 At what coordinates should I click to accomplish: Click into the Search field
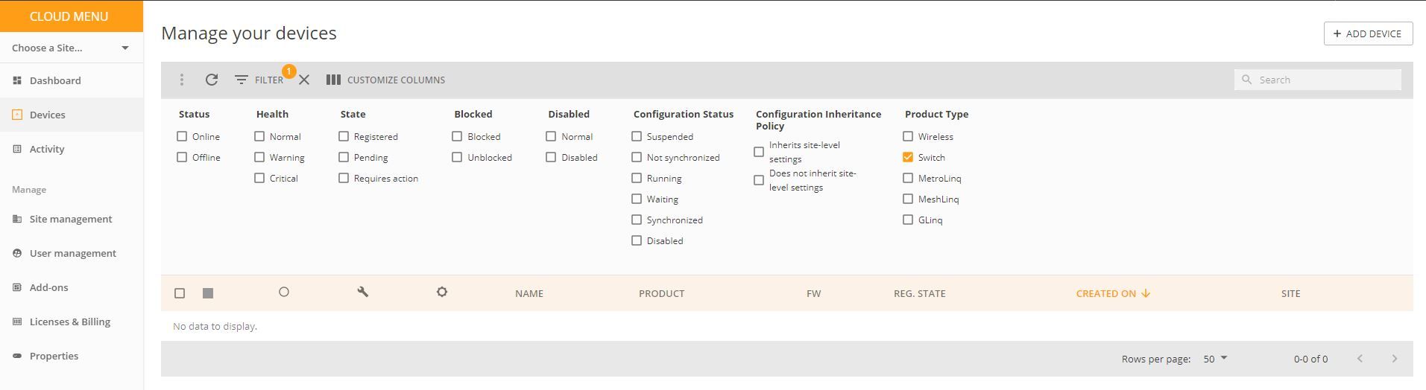(x=1318, y=80)
